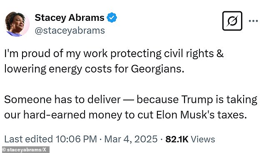Select the paragraph beginning "Someone has to deliver"

[131, 107]
